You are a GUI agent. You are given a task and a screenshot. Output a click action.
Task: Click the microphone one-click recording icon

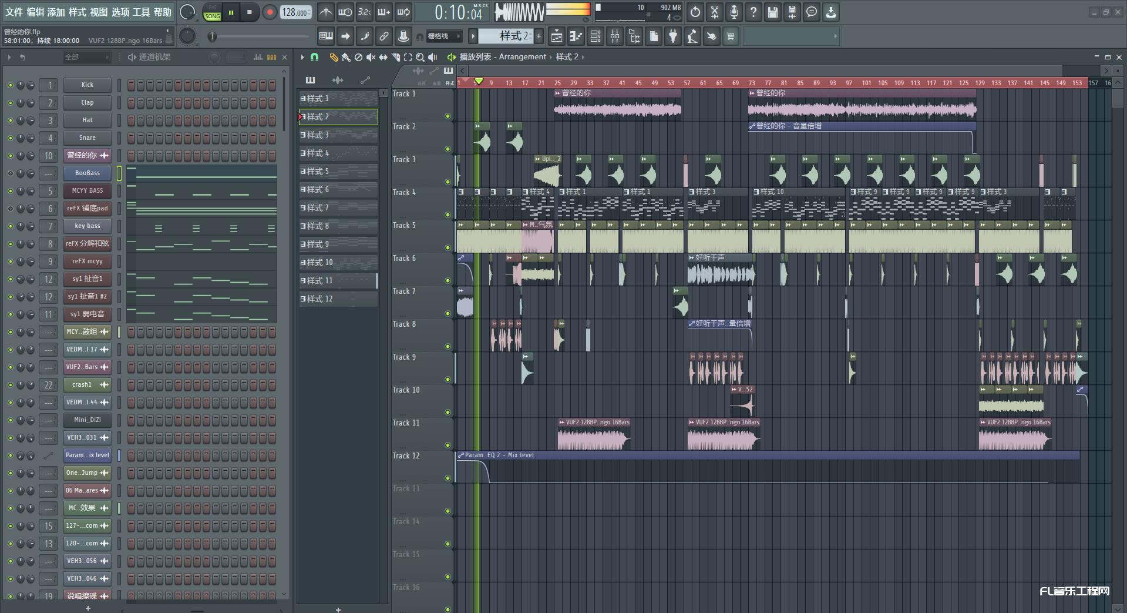pyautogui.click(x=734, y=12)
